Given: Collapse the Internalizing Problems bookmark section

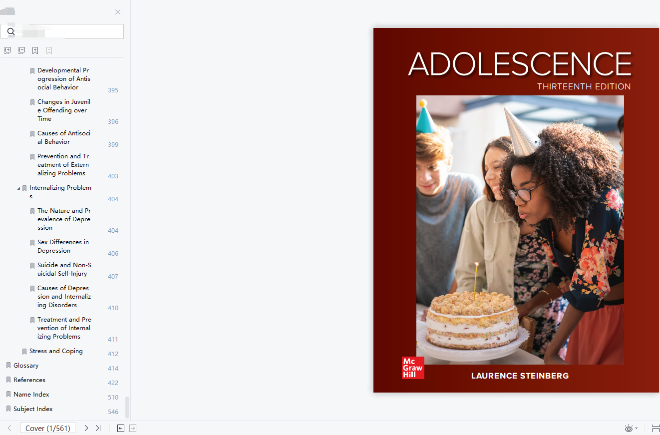Looking at the screenshot, I should (x=19, y=188).
